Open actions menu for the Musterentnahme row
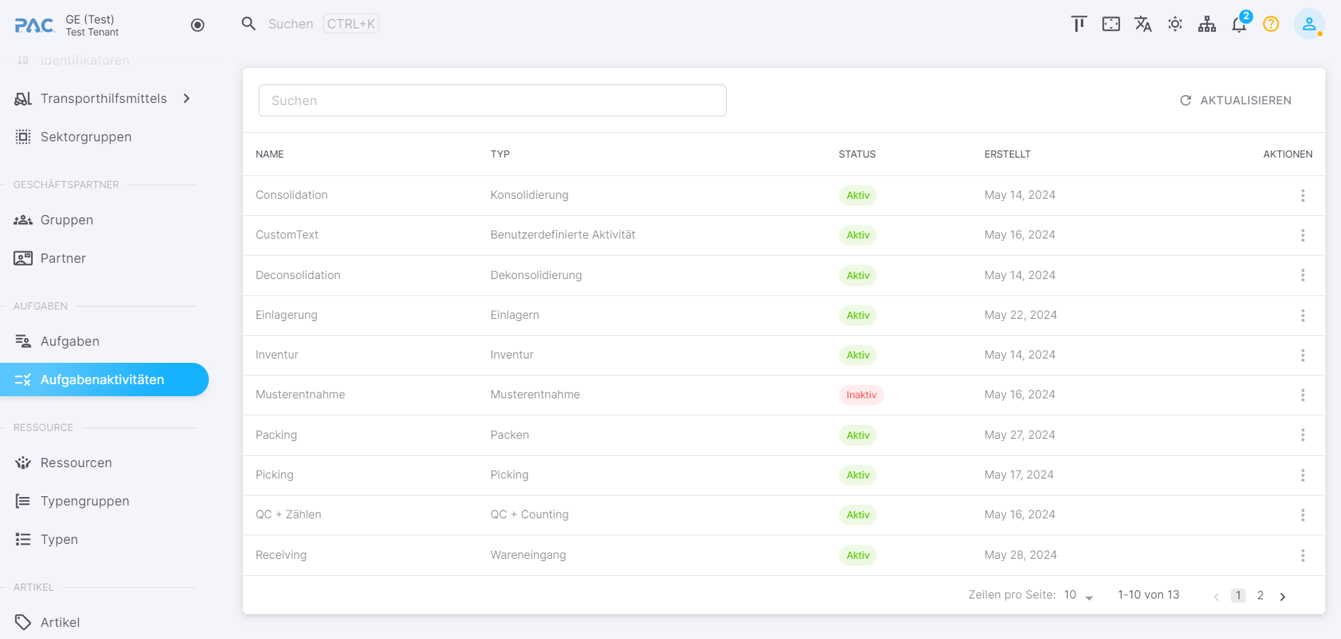This screenshot has width=1341, height=639. (x=1303, y=395)
